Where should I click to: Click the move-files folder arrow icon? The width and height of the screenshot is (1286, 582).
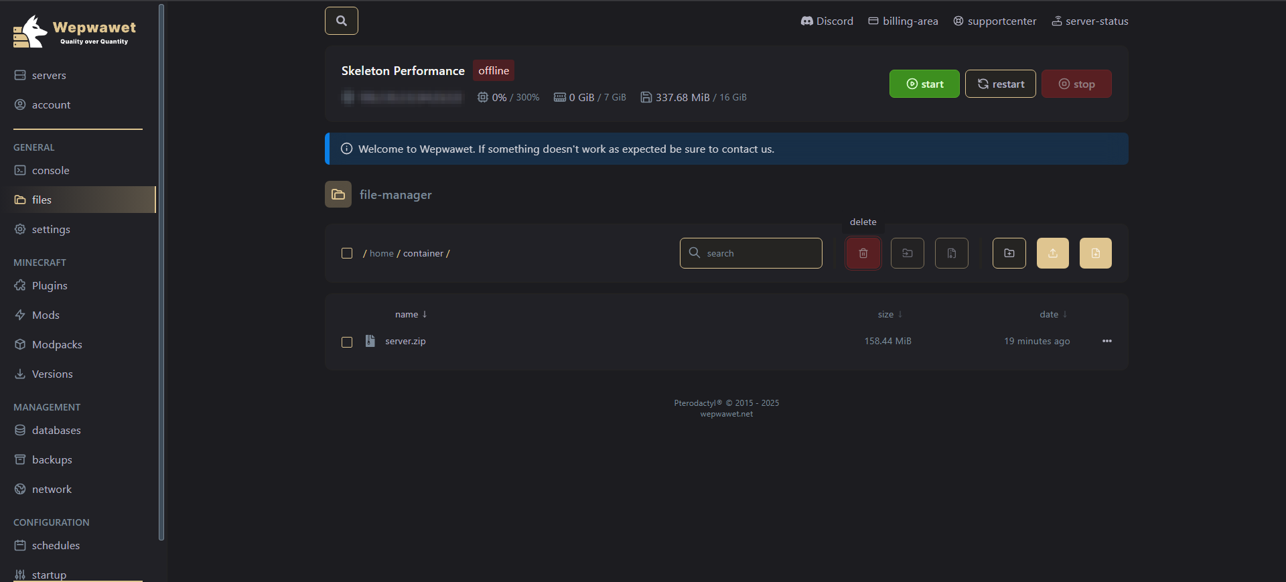[908, 253]
